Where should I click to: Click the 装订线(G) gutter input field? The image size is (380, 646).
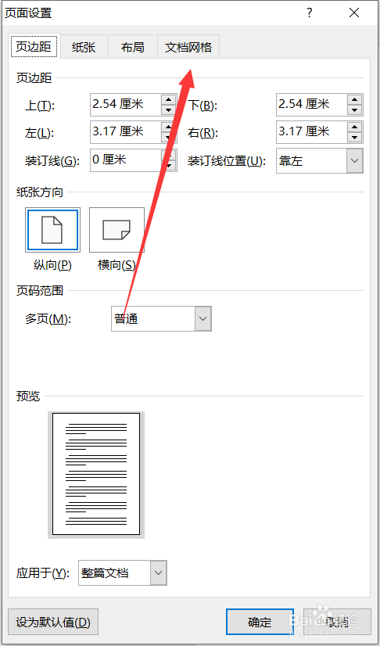click(125, 160)
